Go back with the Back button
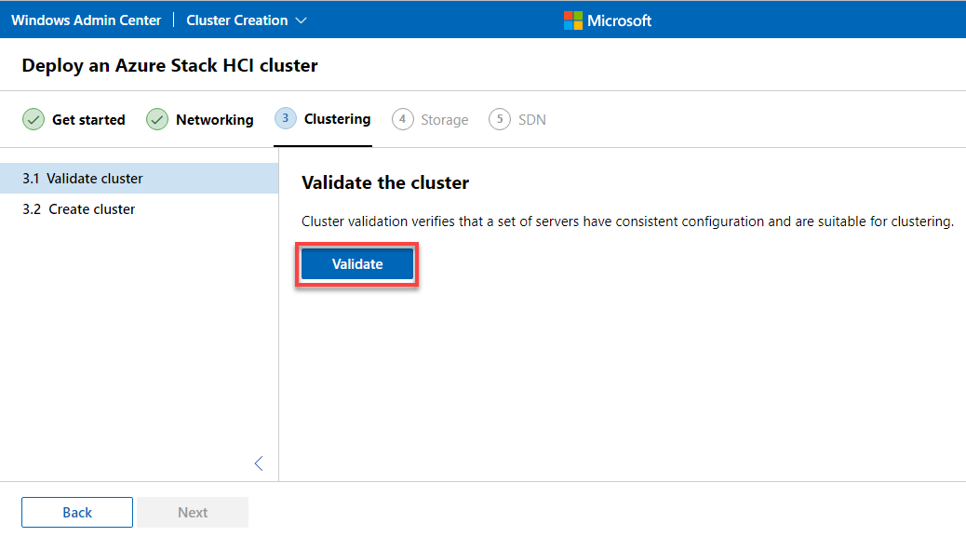 pos(77,513)
